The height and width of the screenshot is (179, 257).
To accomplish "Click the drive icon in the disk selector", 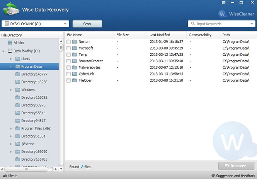I will point(7,24).
